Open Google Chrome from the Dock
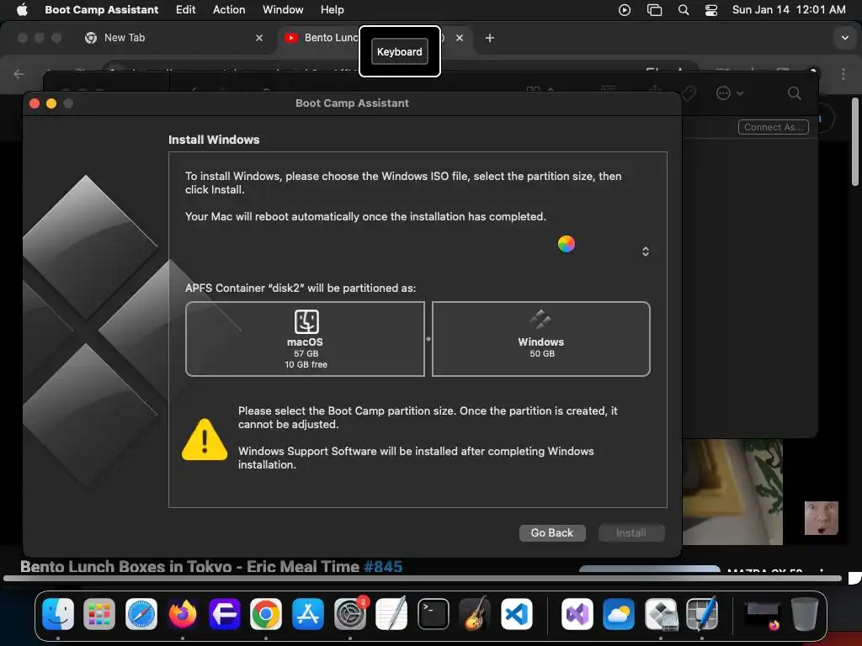The width and height of the screenshot is (862, 646). click(x=266, y=613)
